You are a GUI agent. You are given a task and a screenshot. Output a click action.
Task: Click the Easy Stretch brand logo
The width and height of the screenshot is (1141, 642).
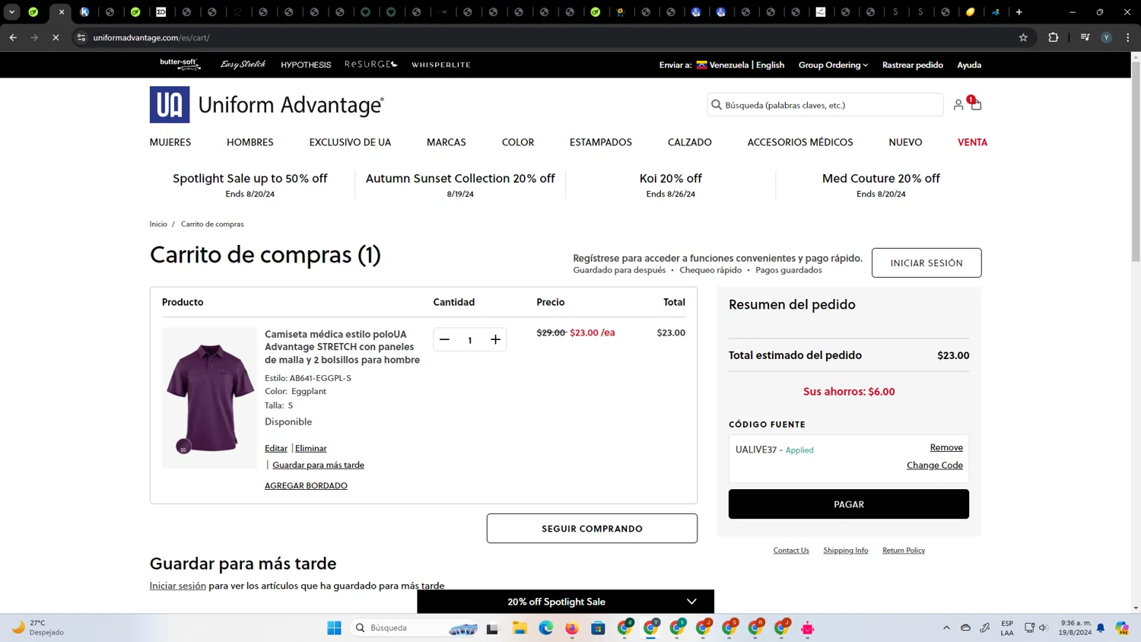(243, 65)
